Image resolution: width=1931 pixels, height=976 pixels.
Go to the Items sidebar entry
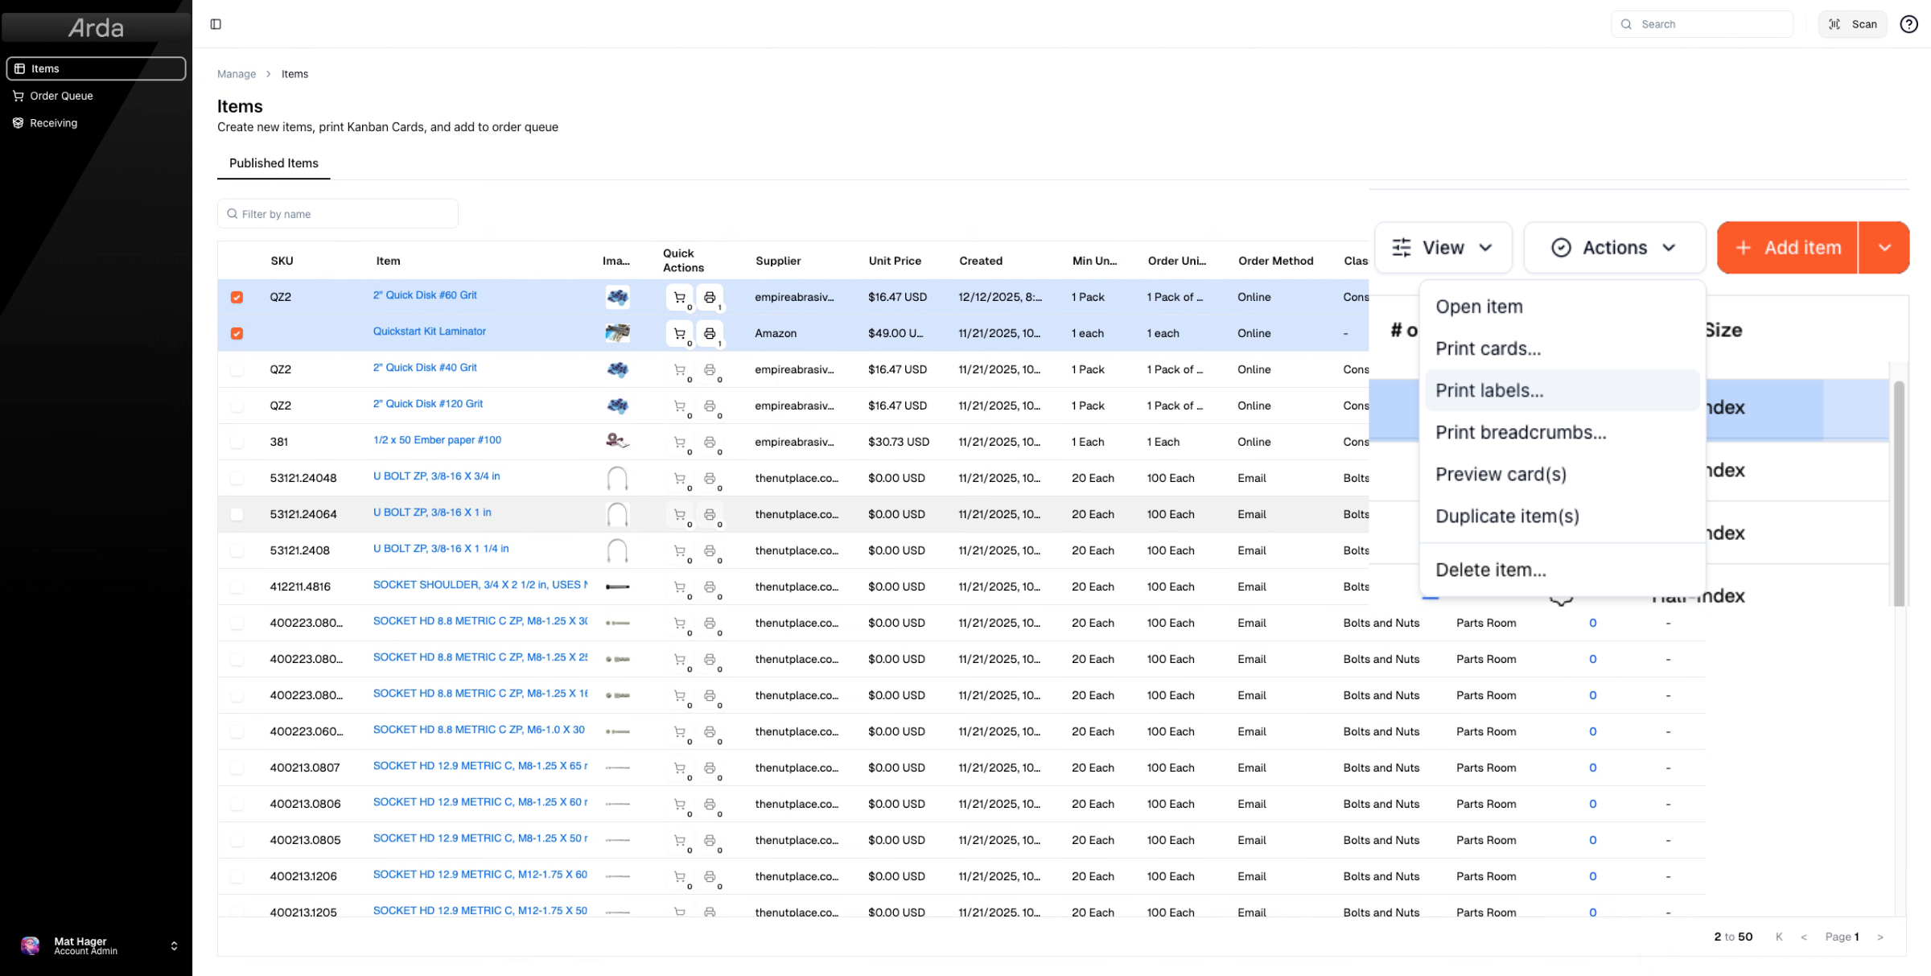(x=96, y=68)
